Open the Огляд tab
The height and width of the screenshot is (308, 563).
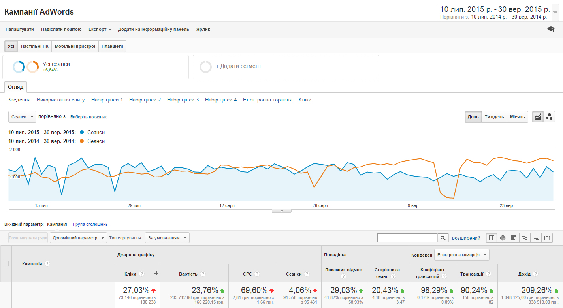tap(16, 87)
